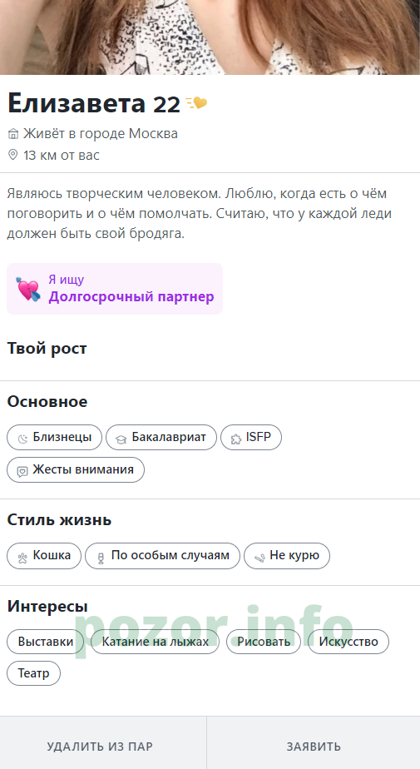Click the graduation cap icon in Бакалавриат chip

(x=121, y=439)
